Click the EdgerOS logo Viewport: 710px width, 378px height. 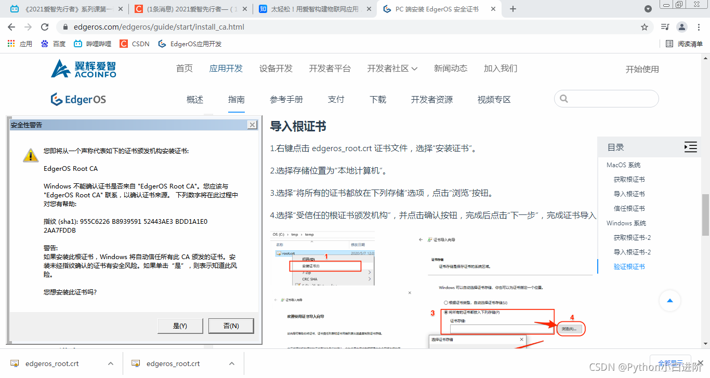coord(78,99)
